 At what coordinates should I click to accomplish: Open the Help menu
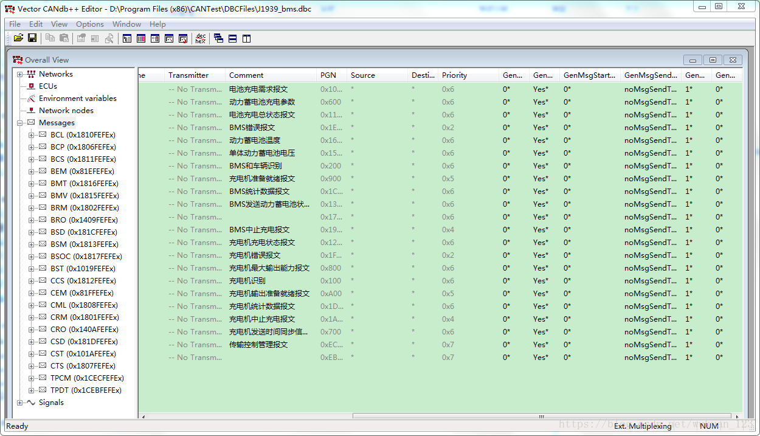pyautogui.click(x=157, y=24)
